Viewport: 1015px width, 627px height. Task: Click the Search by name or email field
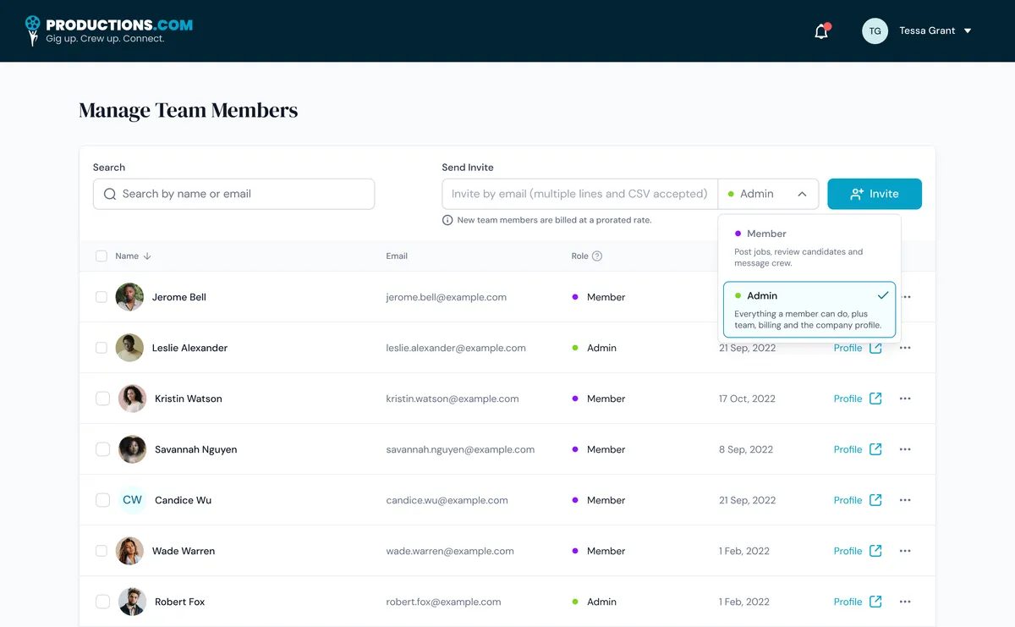click(233, 194)
